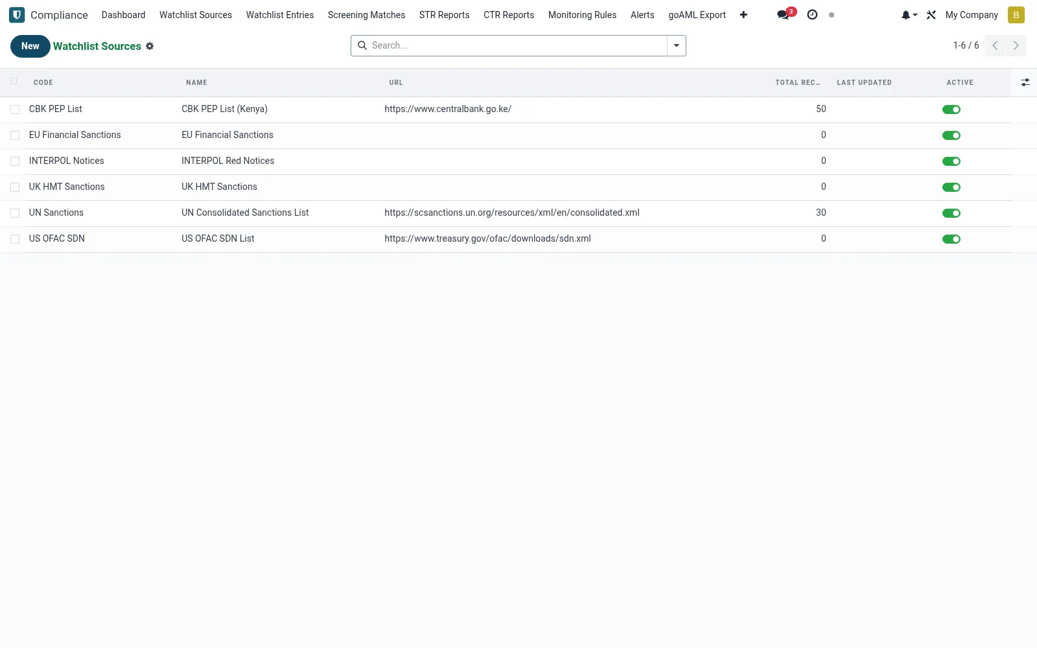The width and height of the screenshot is (1037, 648).
Task: Toggle active switch for UK HMT Sanctions
Action: [x=951, y=187]
